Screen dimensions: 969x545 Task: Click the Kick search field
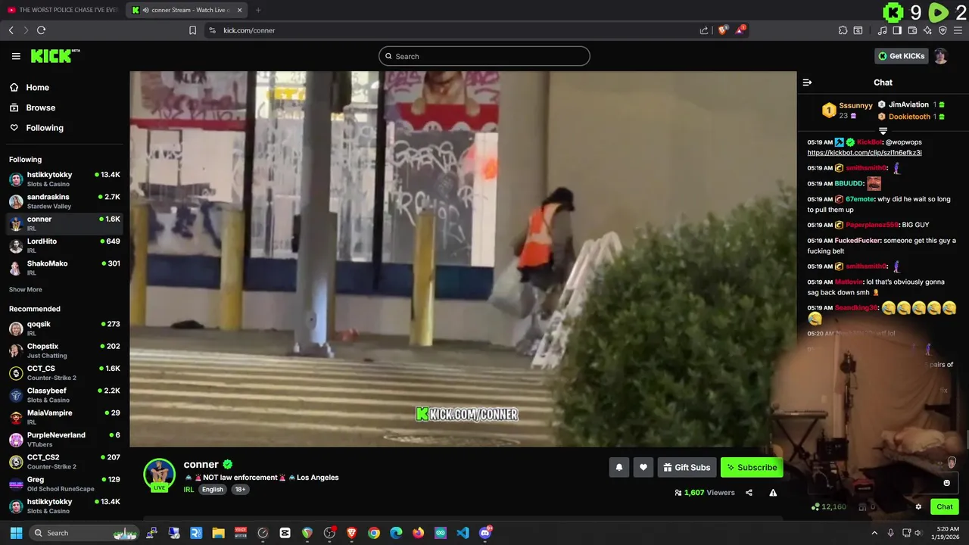[484, 56]
